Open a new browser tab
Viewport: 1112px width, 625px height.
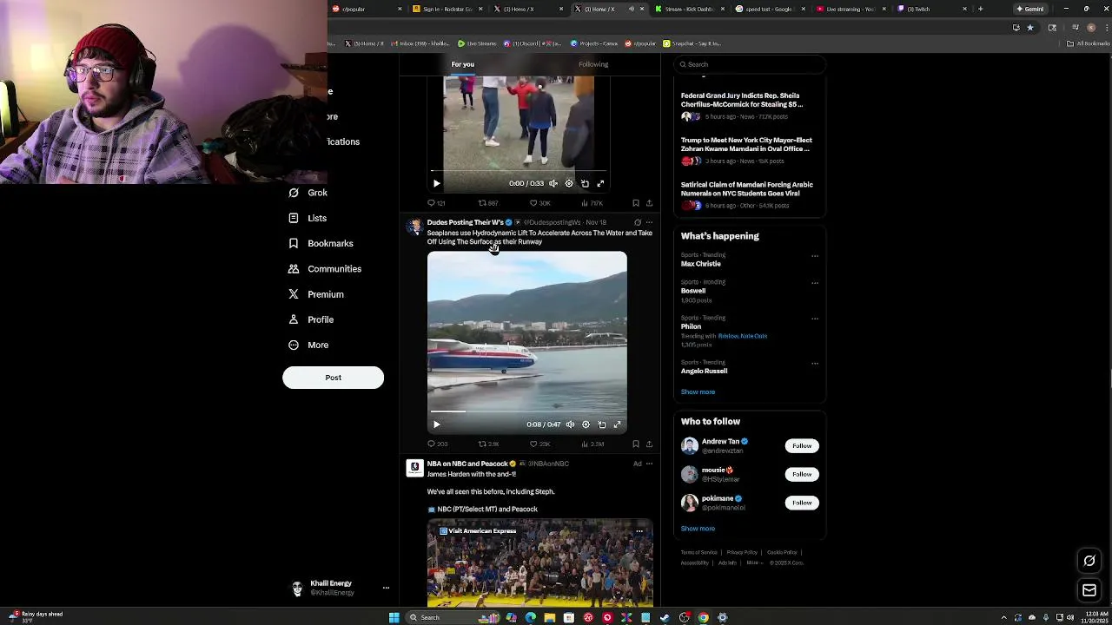pos(980,9)
